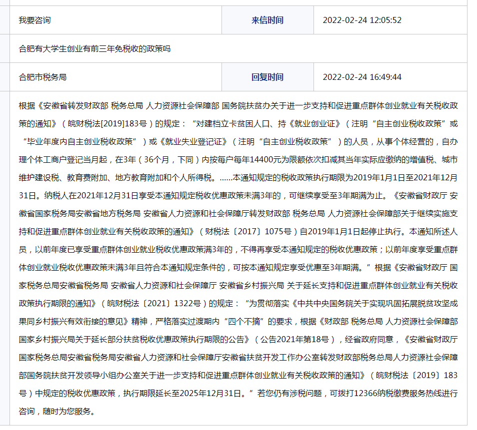The width and height of the screenshot is (477, 430).
Task: Click the 14400元 limit amount text
Action: (x=265, y=159)
